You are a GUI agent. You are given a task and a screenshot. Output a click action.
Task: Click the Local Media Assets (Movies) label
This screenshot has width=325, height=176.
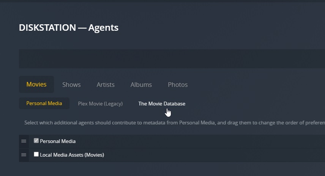(72, 155)
